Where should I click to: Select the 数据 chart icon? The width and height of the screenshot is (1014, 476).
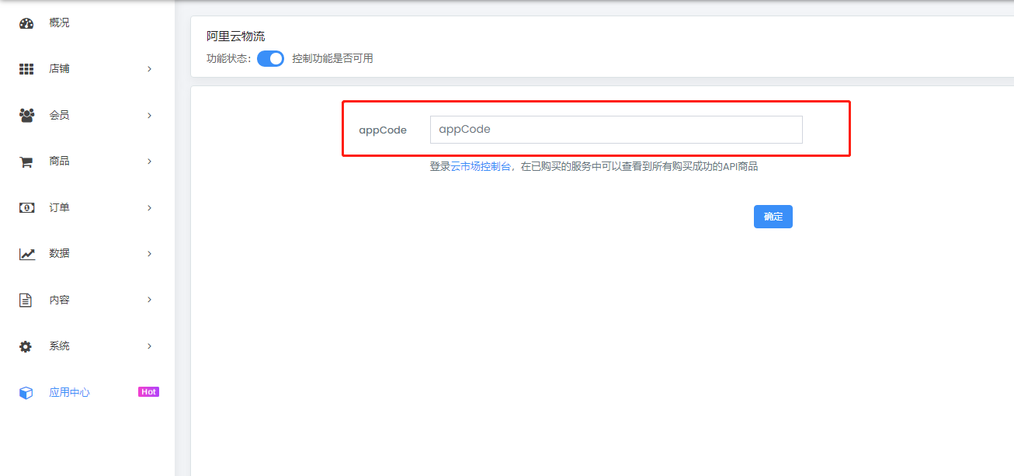coord(26,253)
